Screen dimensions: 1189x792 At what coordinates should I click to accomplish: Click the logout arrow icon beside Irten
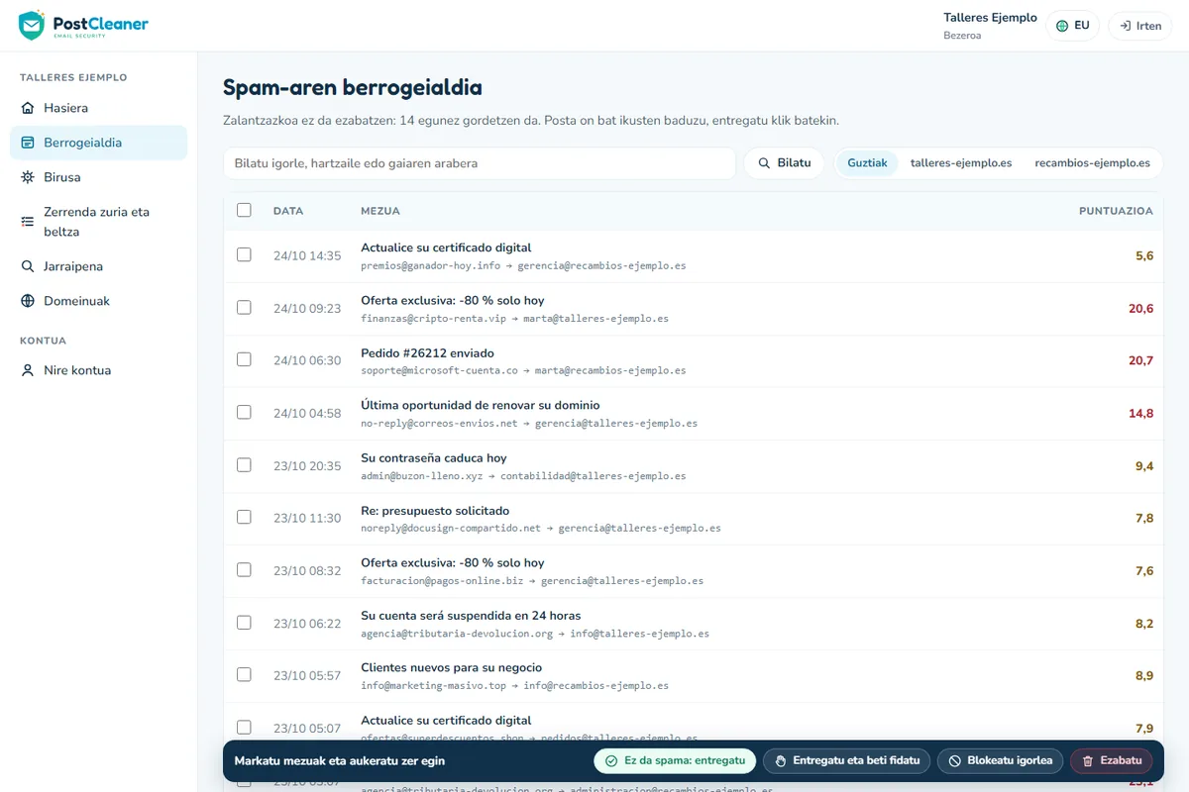click(x=1125, y=26)
